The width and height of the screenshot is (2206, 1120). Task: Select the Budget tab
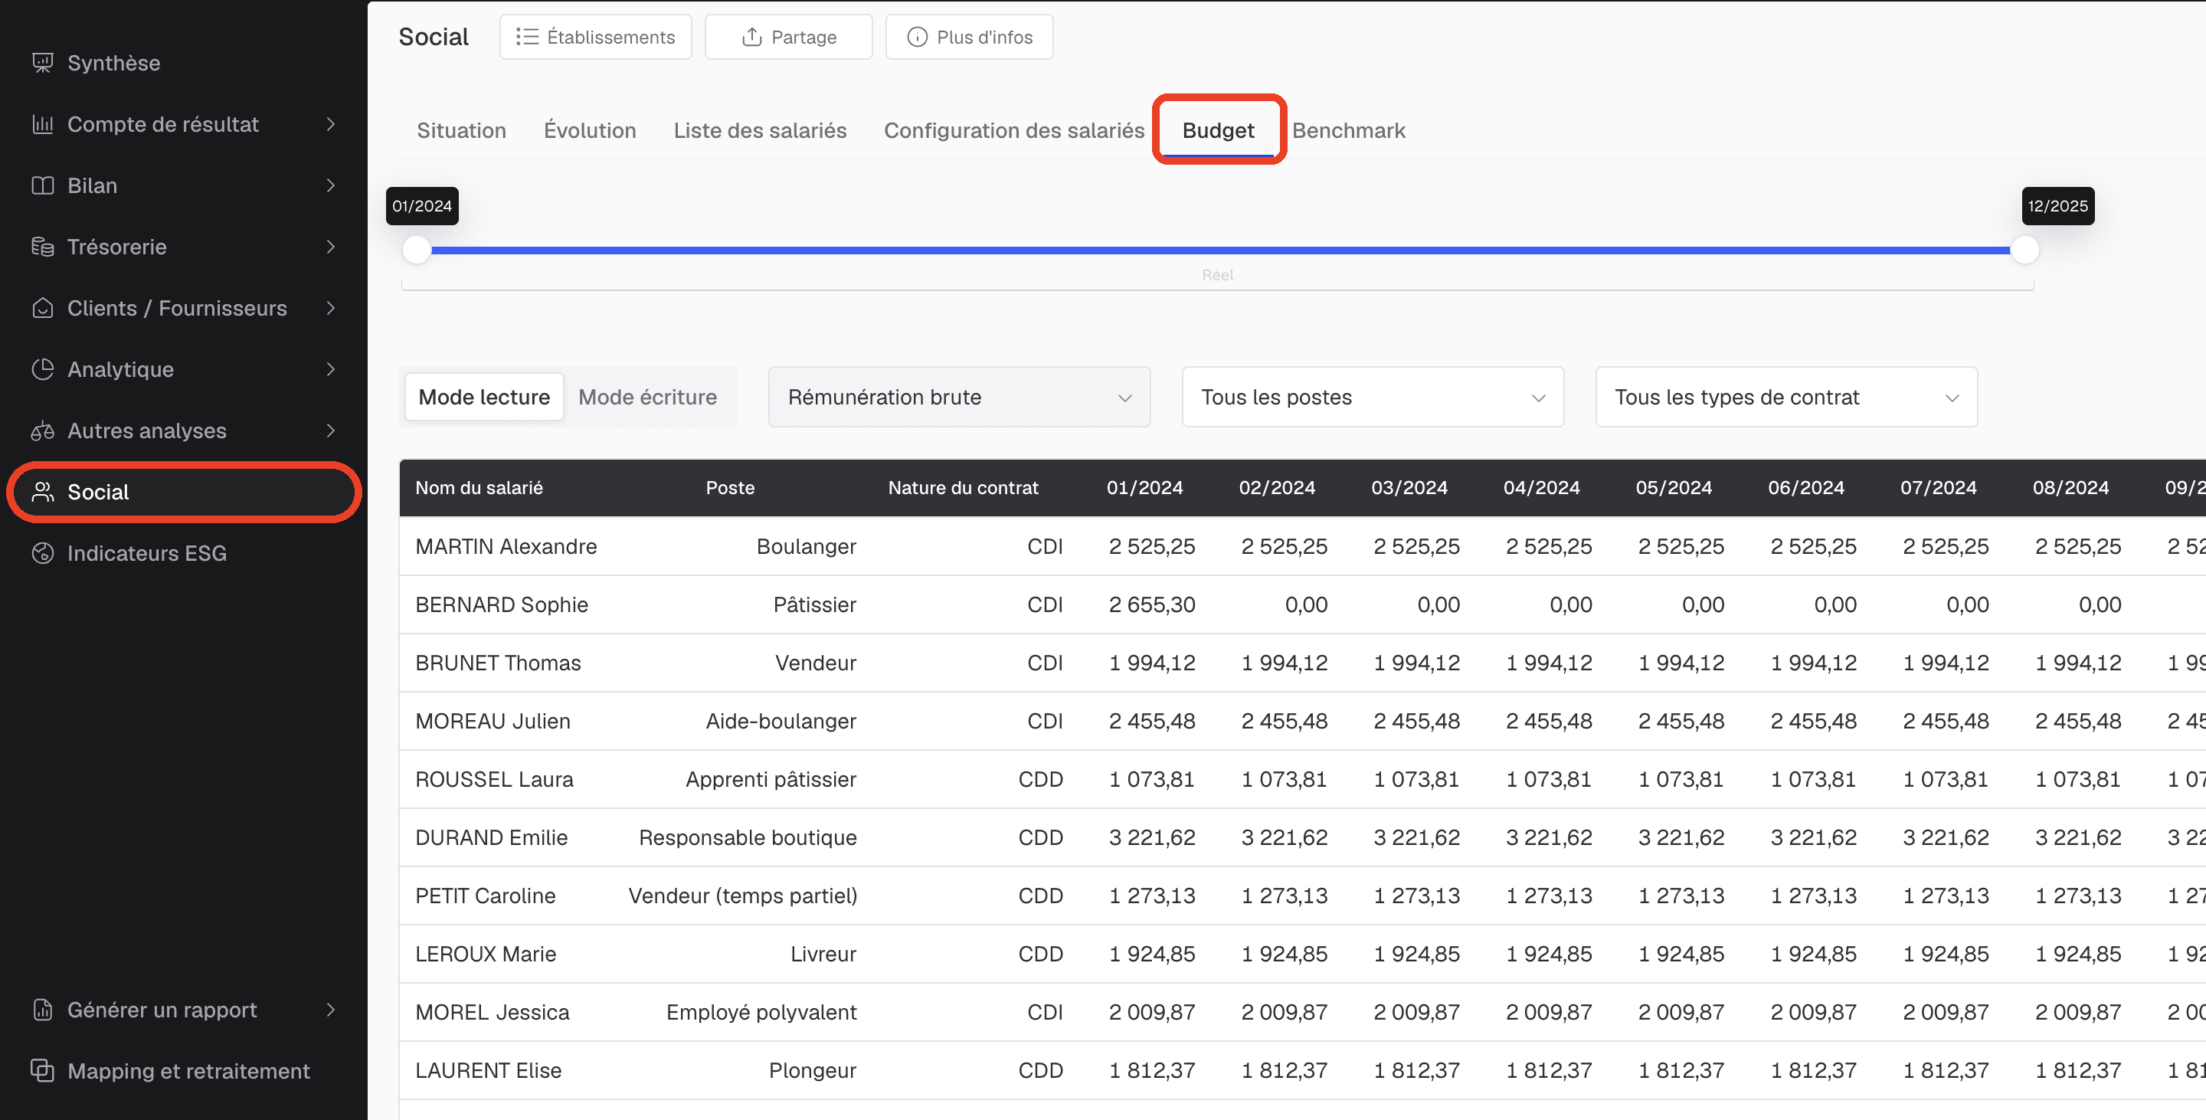pyautogui.click(x=1218, y=130)
